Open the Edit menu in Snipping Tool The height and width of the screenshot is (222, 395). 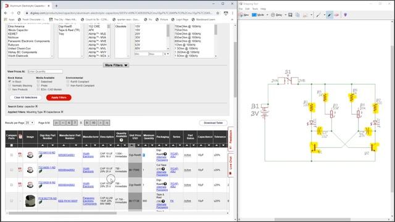pyautogui.click(x=247, y=9)
